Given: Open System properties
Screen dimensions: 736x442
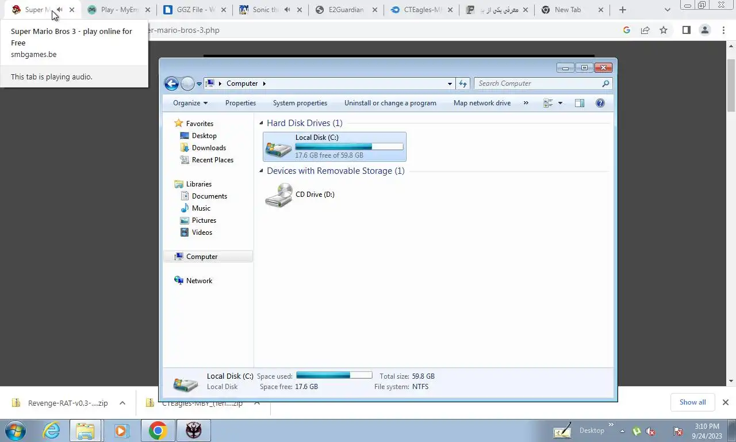Looking at the screenshot, I should point(300,103).
